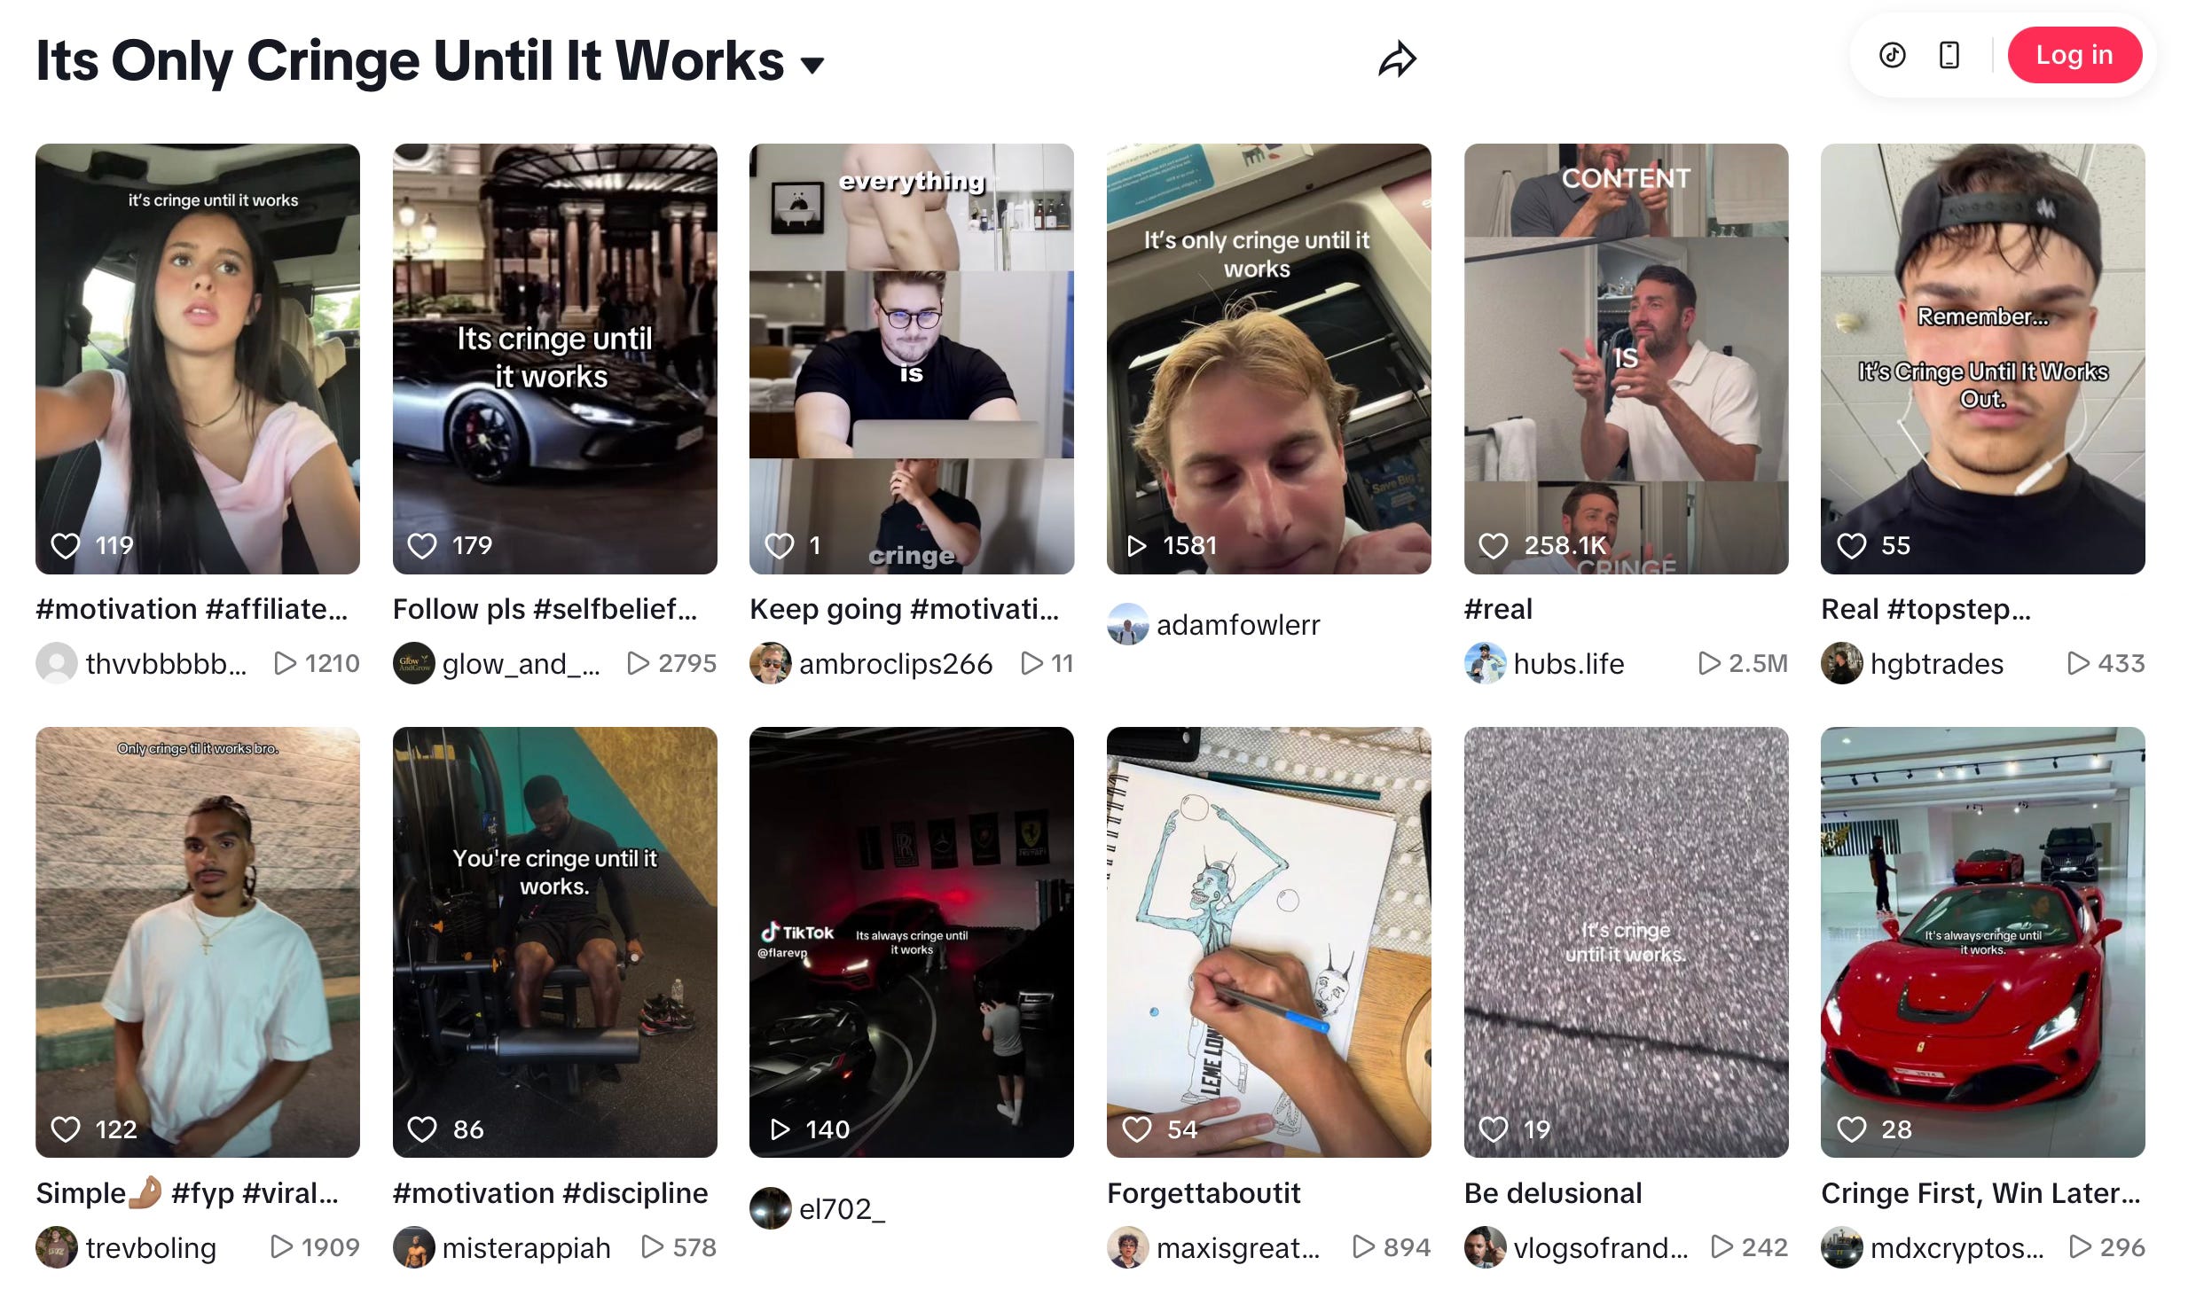Open hubs.life profile avatar

click(1485, 663)
